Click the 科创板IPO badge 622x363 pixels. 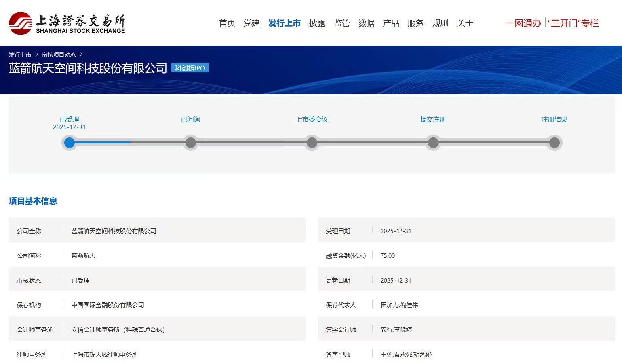click(190, 68)
